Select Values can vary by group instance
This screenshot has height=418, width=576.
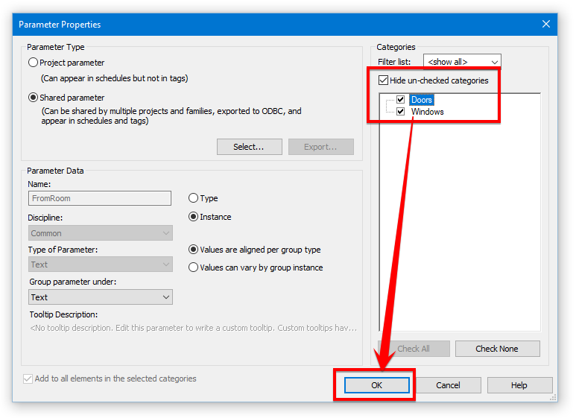coord(193,267)
